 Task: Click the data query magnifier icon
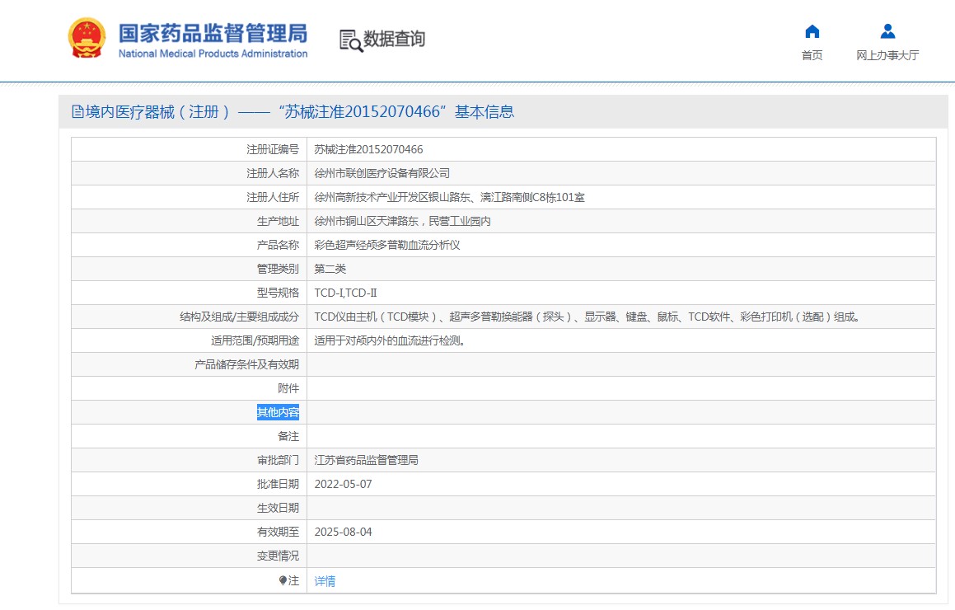pos(350,40)
